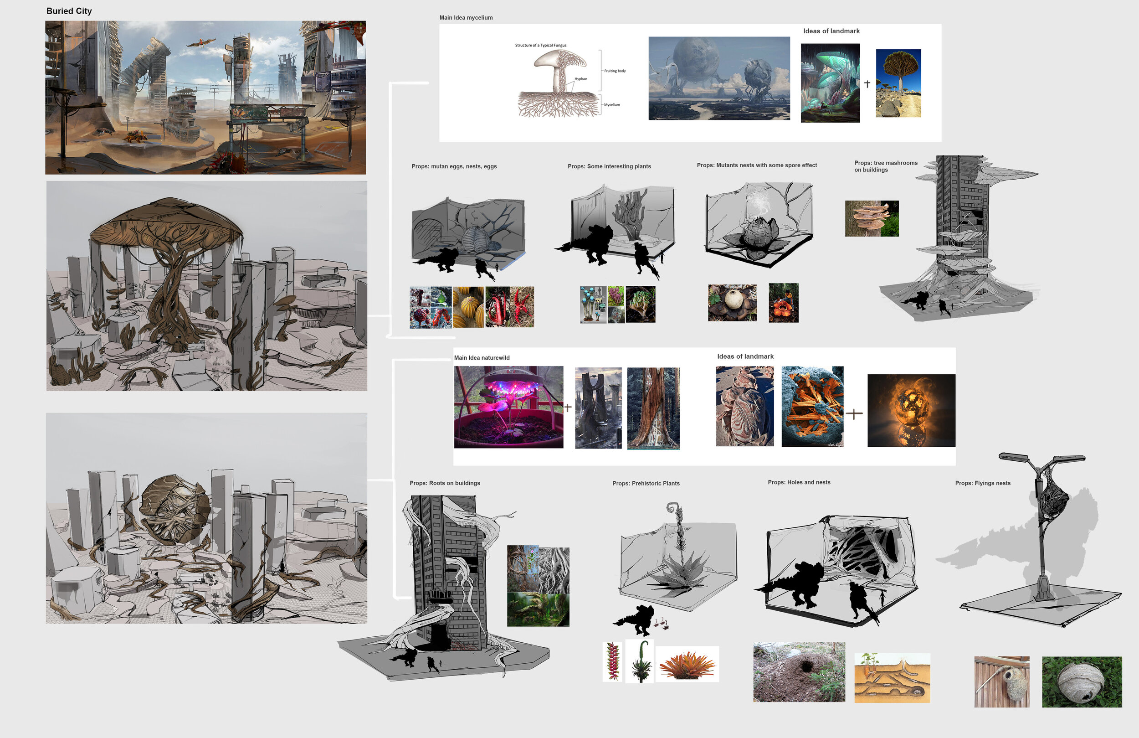Click the Buried City main concept painting
Image resolution: width=1139 pixels, height=738 pixels.
pyautogui.click(x=205, y=97)
